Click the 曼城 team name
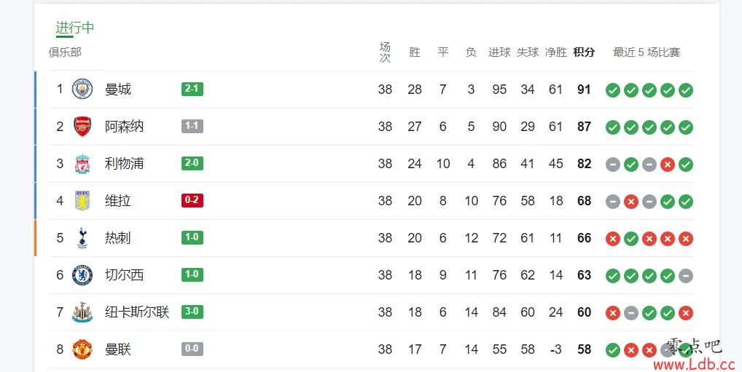Image resolution: width=742 pixels, height=372 pixels. (118, 90)
